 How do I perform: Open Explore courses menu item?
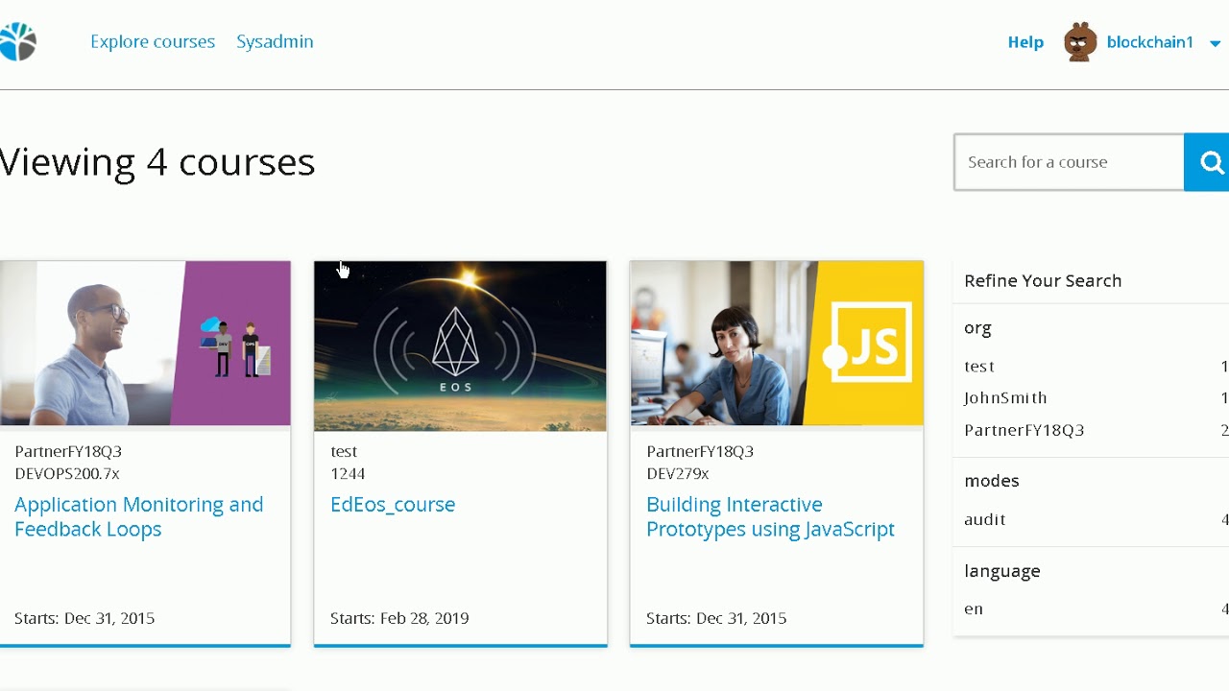(x=153, y=41)
